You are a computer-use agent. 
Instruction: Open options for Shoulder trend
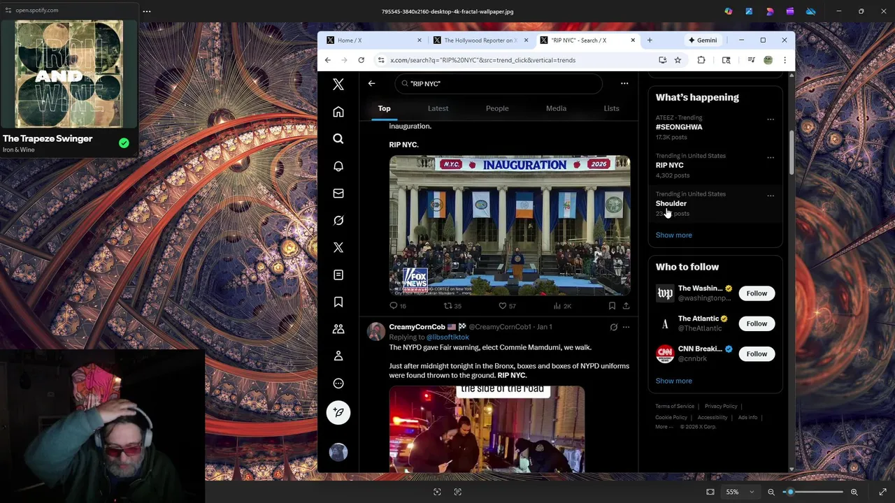click(x=771, y=196)
